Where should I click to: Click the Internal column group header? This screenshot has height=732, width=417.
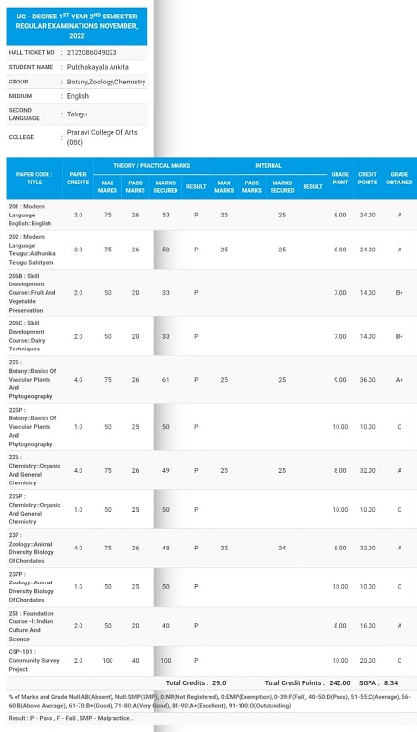[269, 166]
